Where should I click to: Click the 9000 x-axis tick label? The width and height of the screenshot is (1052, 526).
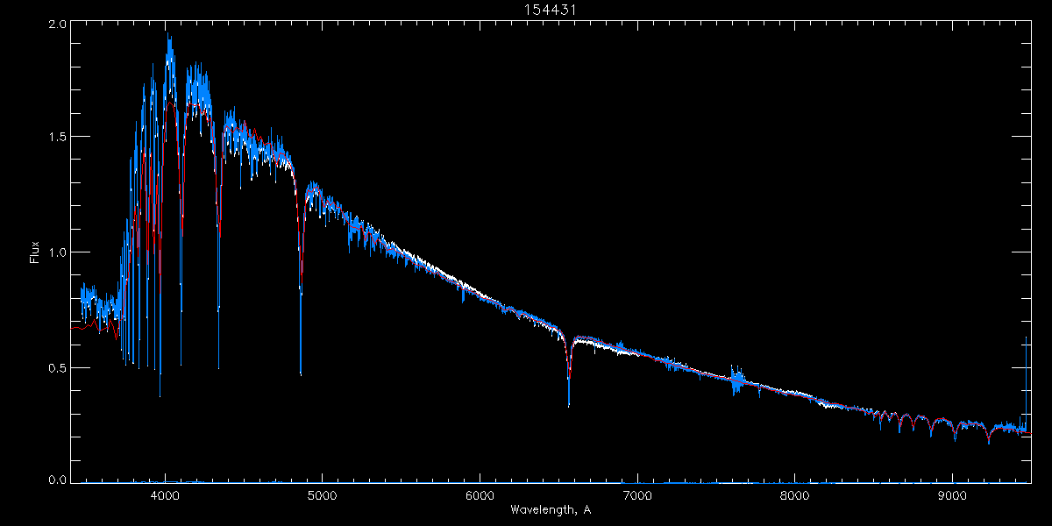pyautogui.click(x=953, y=494)
